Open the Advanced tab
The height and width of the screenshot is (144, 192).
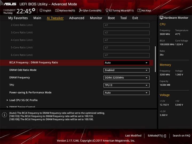(77, 18)
